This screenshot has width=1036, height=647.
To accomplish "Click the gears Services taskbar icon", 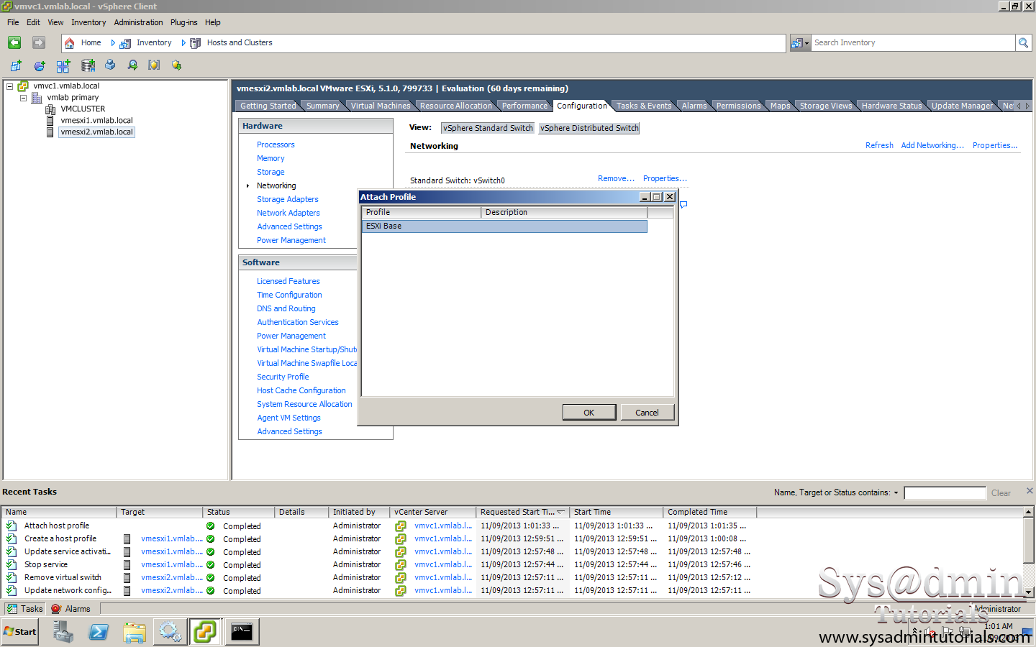I will 171,632.
